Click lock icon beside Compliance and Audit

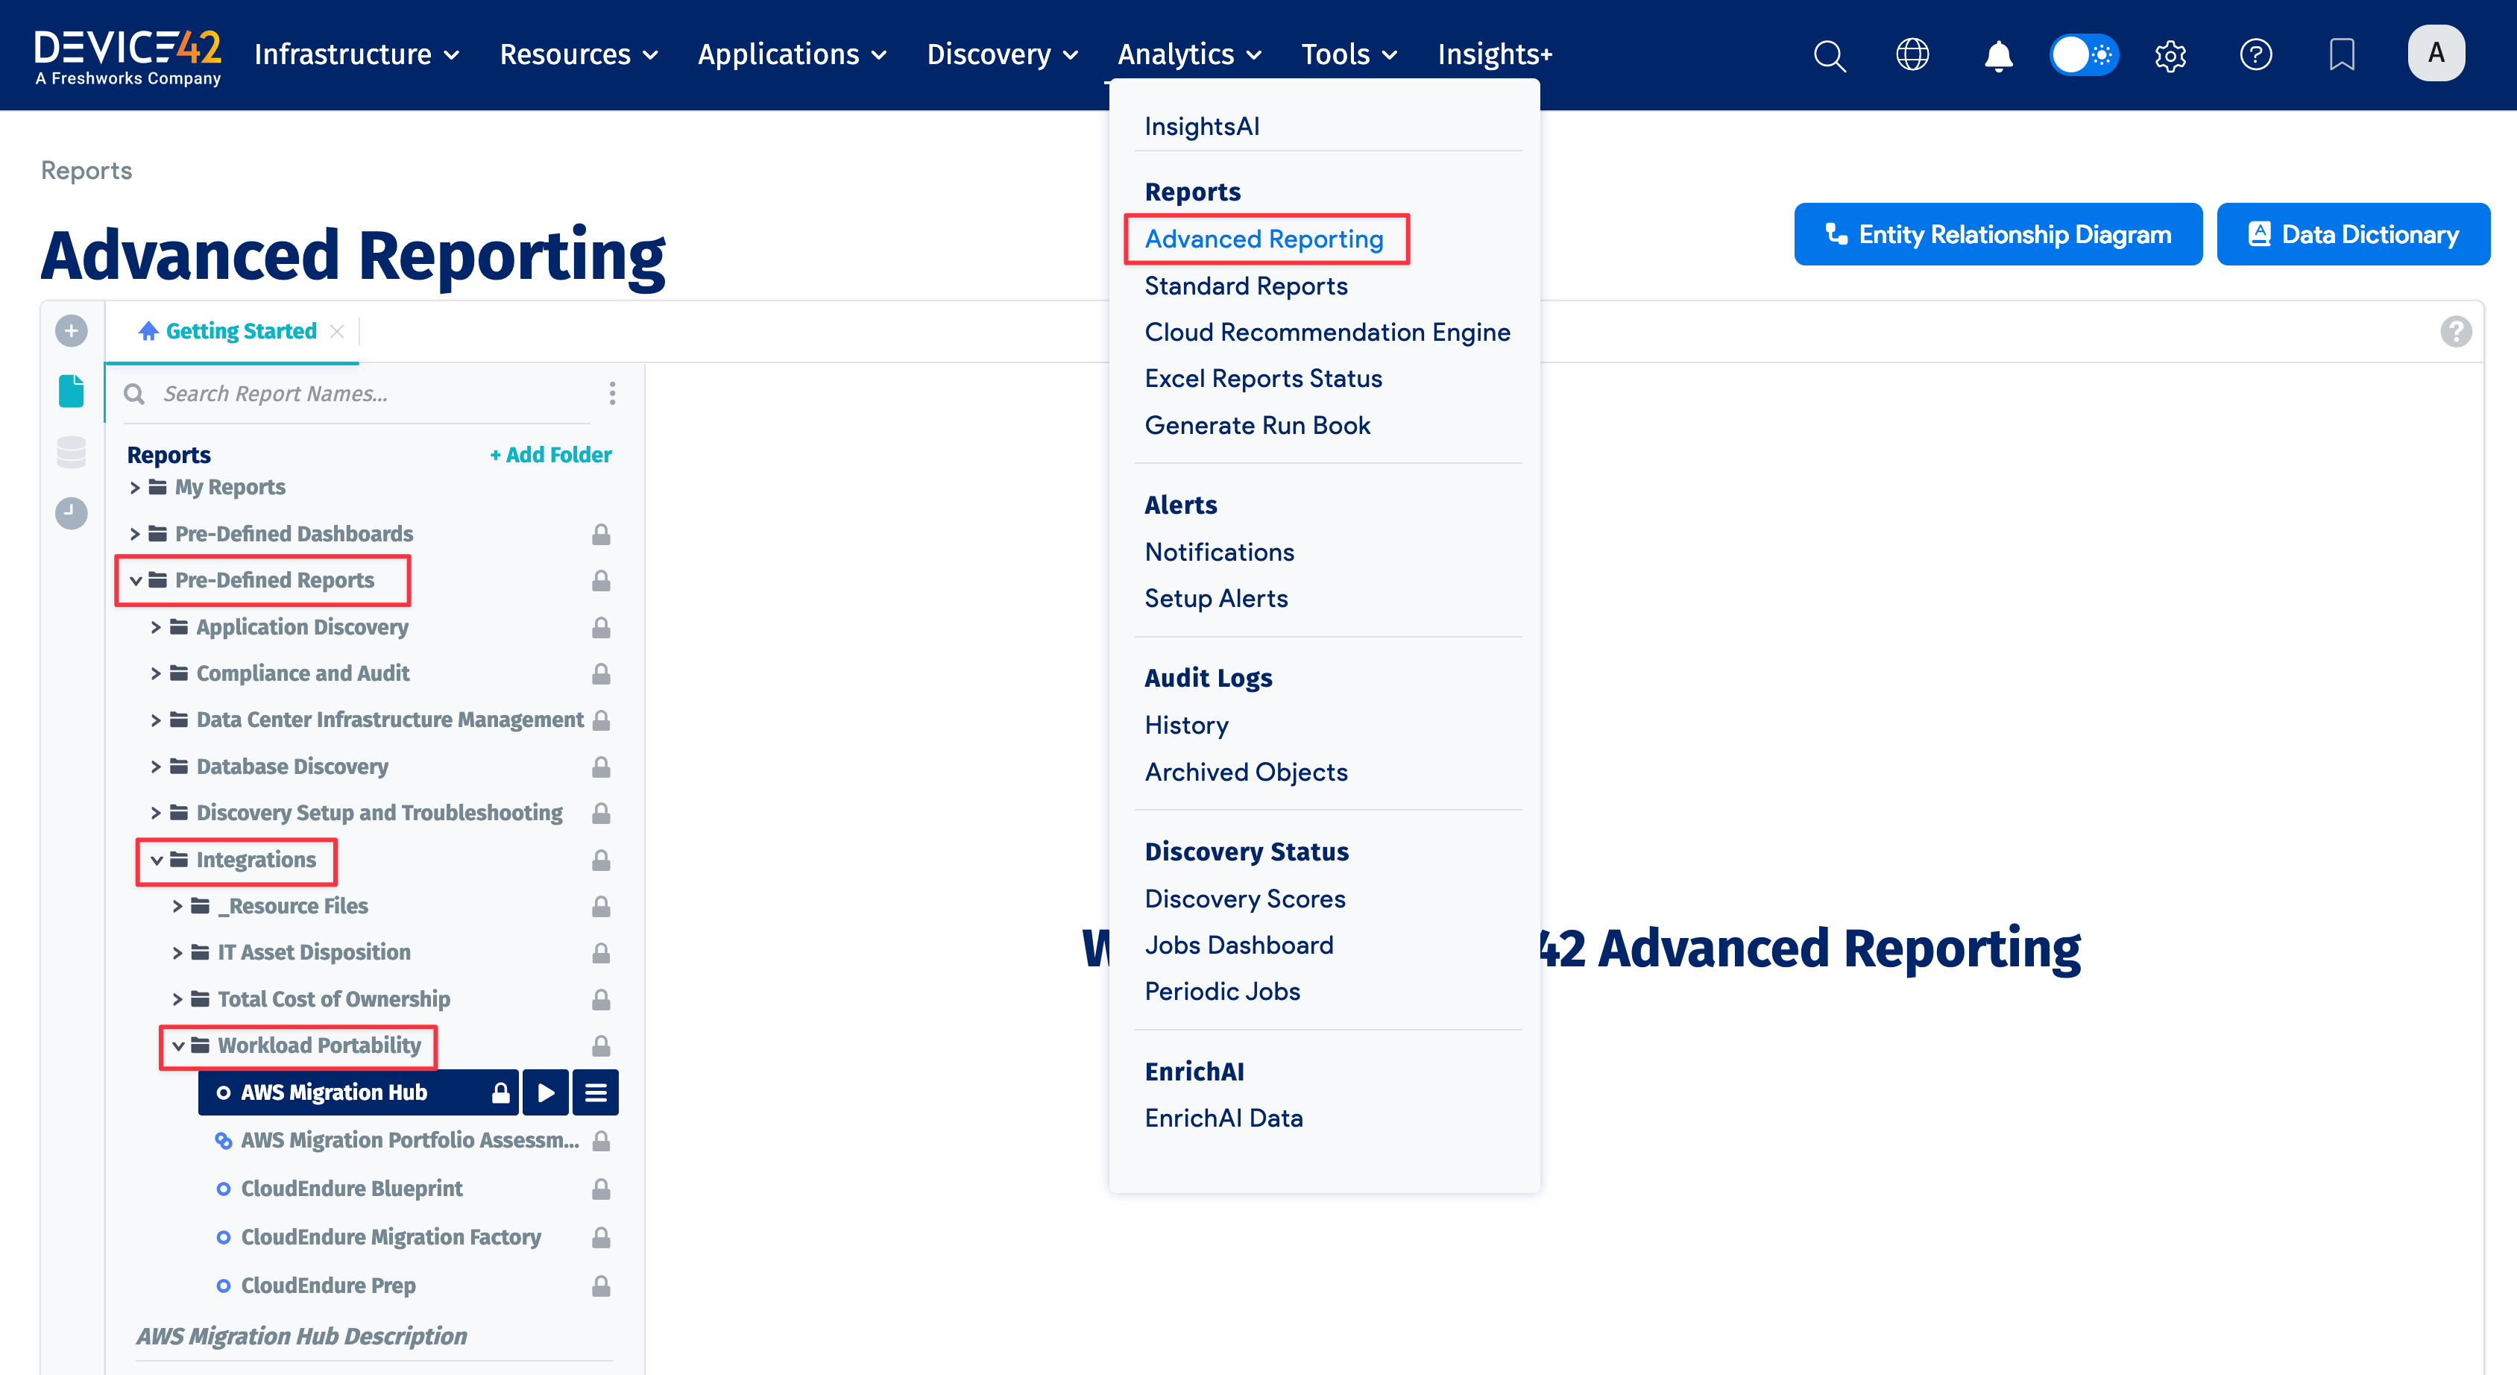point(601,674)
